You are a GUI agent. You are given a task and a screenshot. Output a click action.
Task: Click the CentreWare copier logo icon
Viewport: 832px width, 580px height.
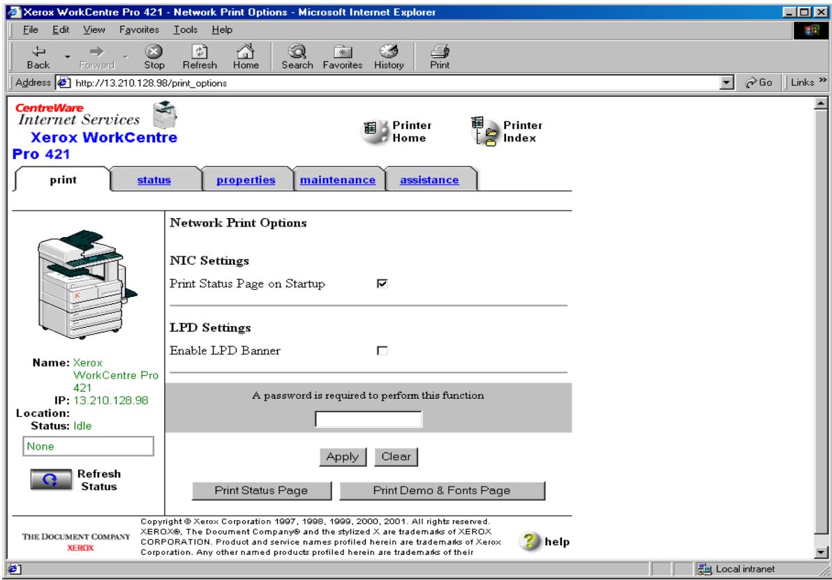coord(165,114)
